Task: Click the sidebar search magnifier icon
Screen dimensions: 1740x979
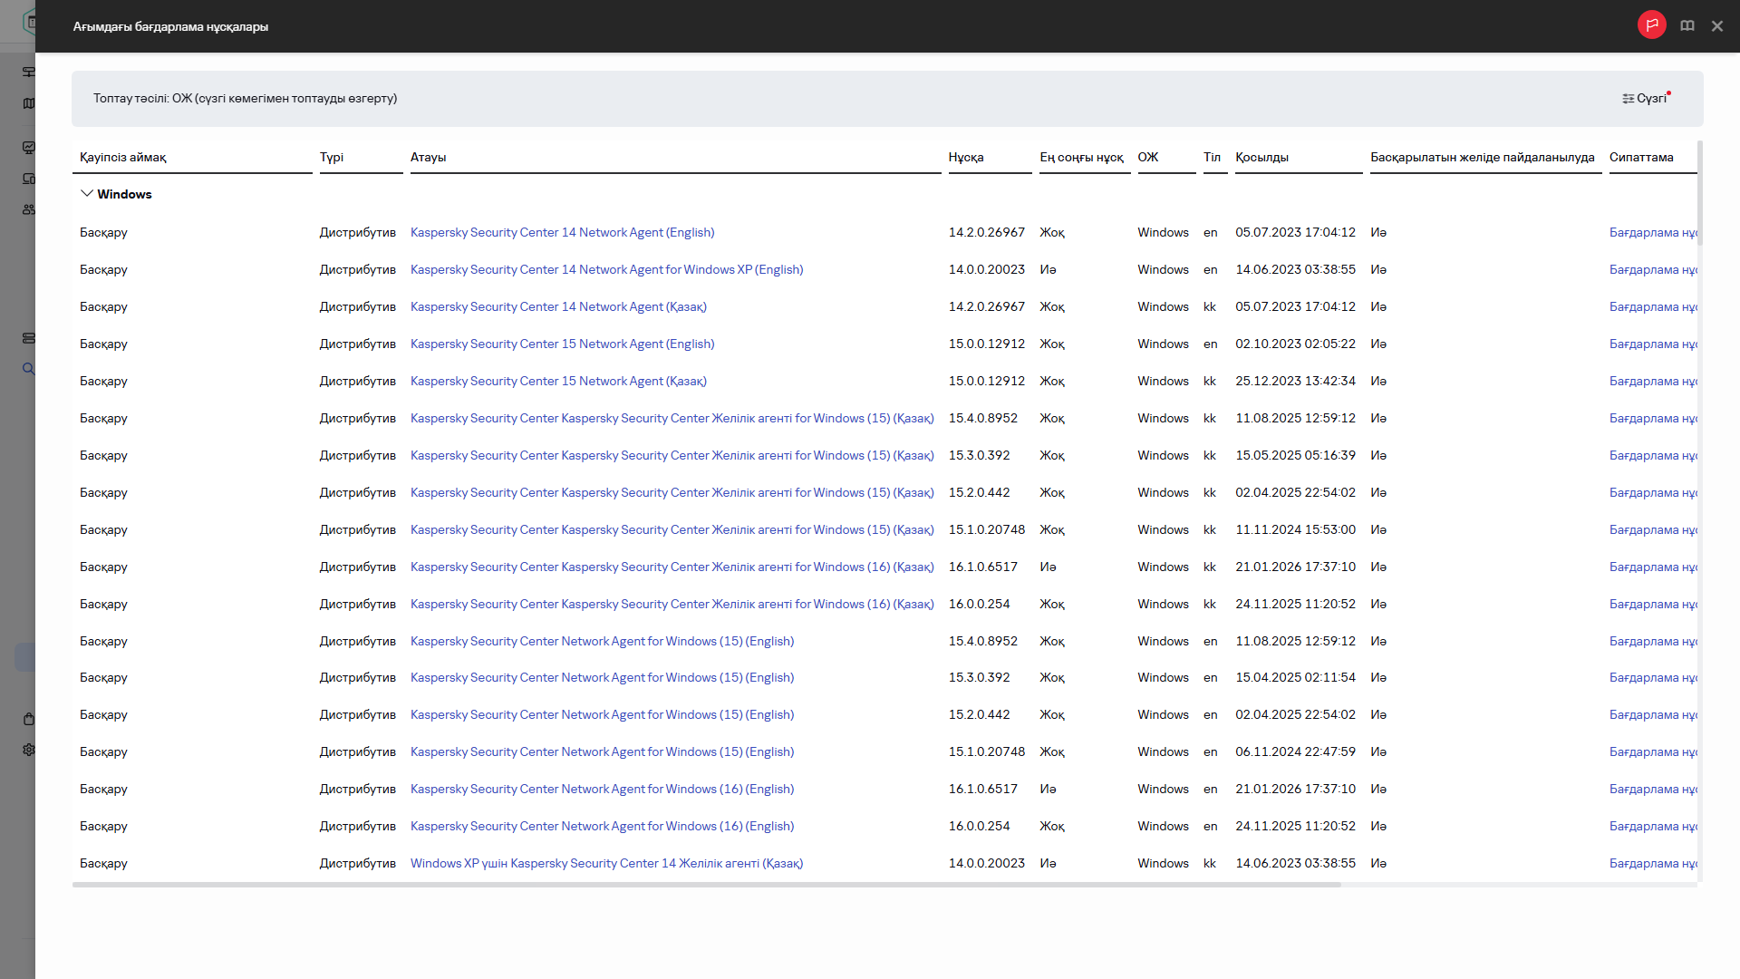Action: point(29,369)
